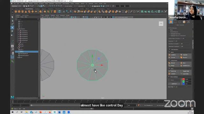Image resolution: width=204 pixels, height=114 pixels.
Task: Click the polygon cone shelf icon
Action: coord(26,12)
